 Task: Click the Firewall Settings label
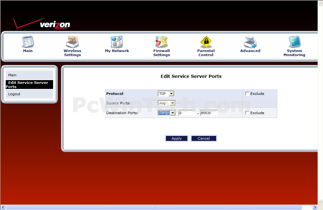coord(161,53)
